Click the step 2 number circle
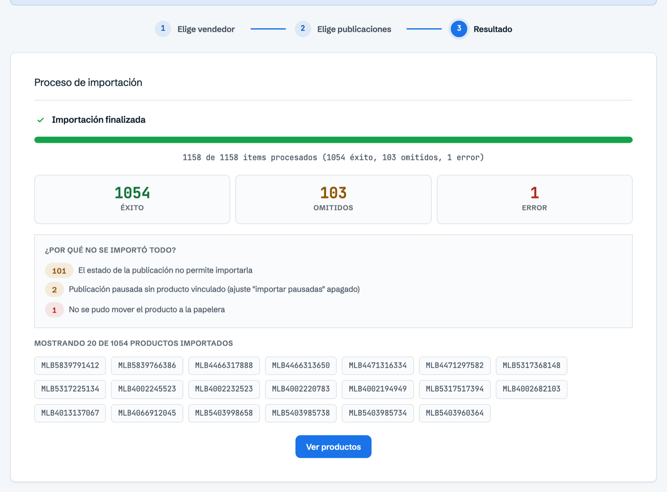The width and height of the screenshot is (667, 492). click(303, 29)
